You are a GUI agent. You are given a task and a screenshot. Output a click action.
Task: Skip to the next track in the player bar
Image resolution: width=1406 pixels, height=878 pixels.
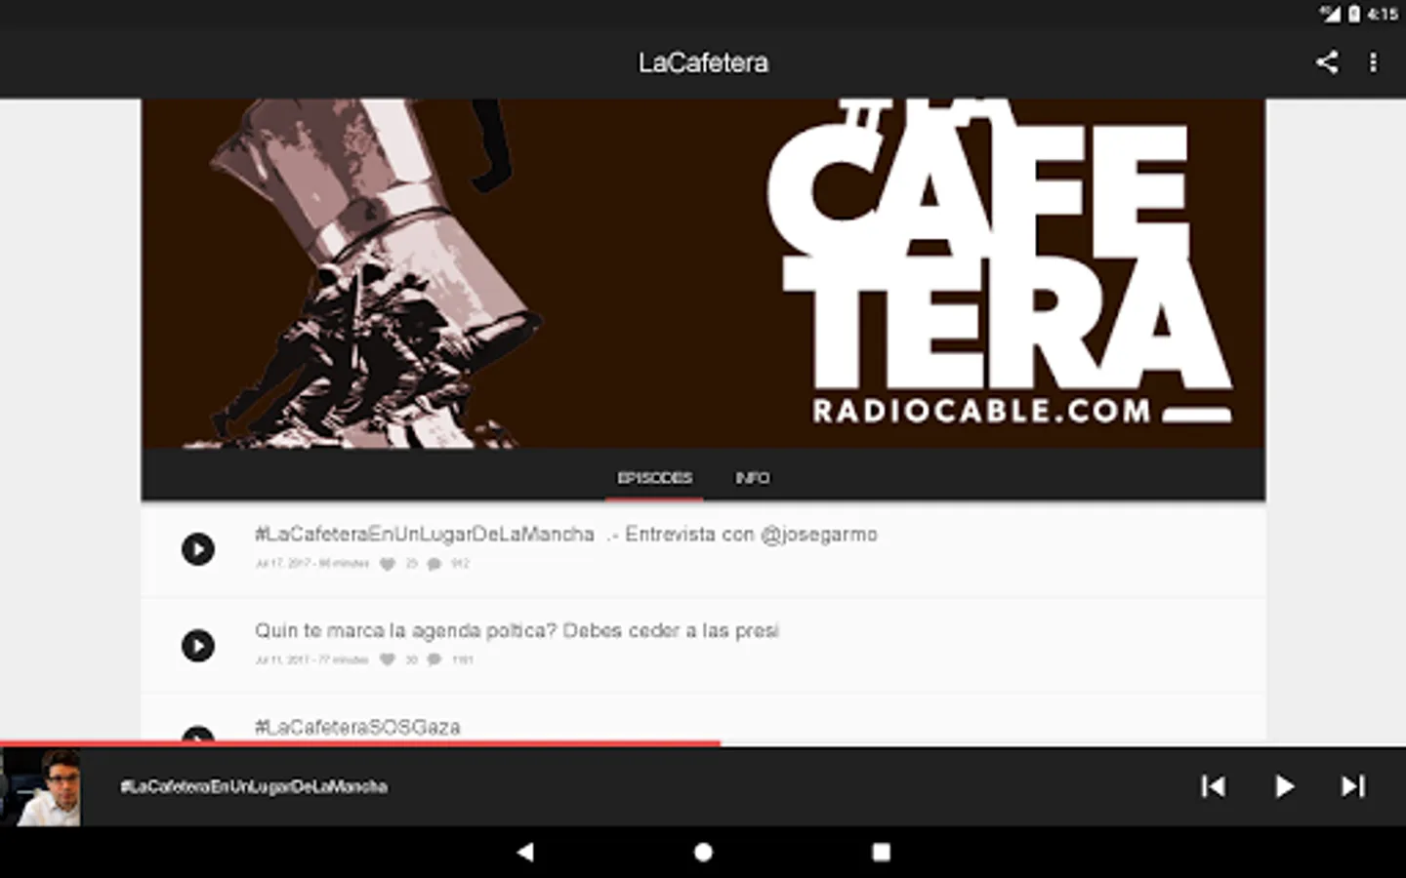[x=1352, y=786]
